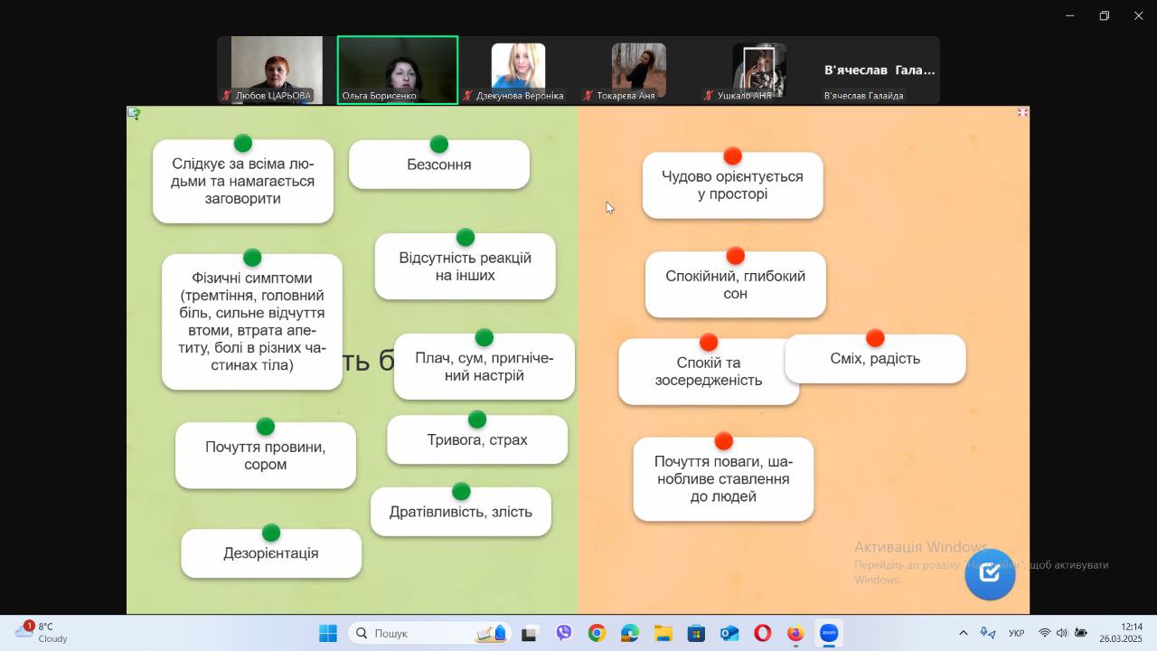1157x651 pixels.
Task: Select Любов ЦАРЬОВА video thumbnail
Action: (x=277, y=70)
